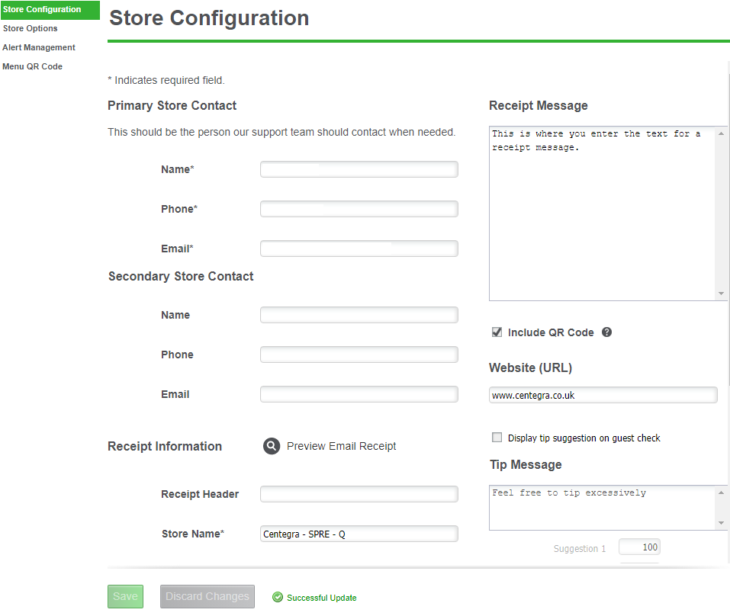Open the Preview Email Receipt link
Screen dimensions: 730x616
coord(341,446)
